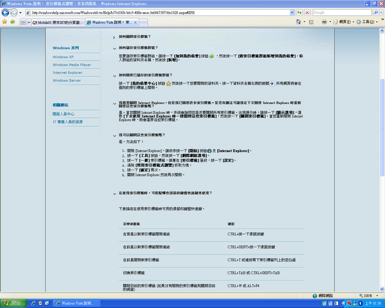The image size is (385, 308).
Task: Click the second Quick Launch icon
Action: (x=40, y=303)
